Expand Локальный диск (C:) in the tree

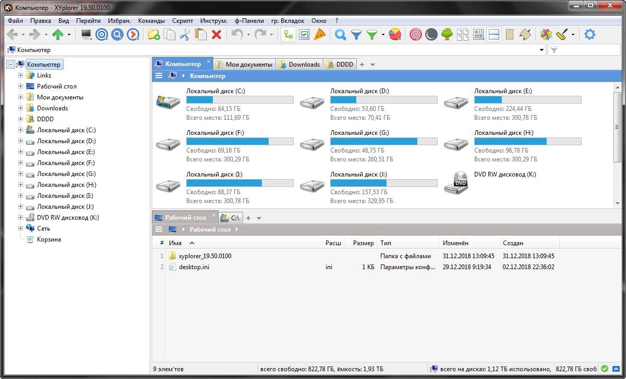point(21,130)
